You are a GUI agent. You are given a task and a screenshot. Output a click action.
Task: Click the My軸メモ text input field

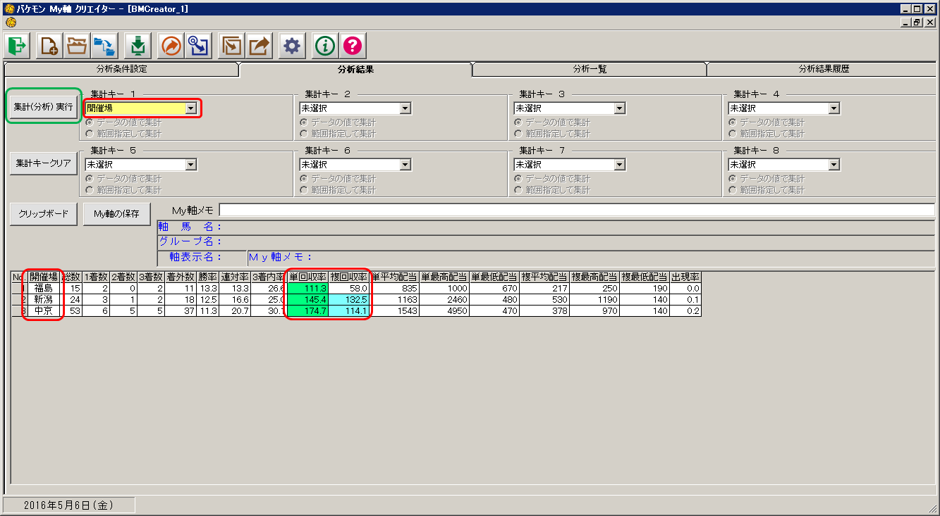577,210
